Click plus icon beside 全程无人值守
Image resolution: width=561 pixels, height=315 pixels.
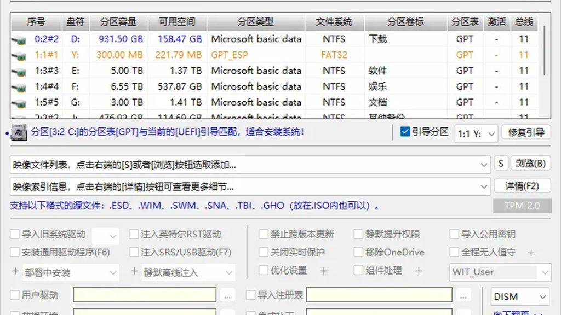coord(531,253)
